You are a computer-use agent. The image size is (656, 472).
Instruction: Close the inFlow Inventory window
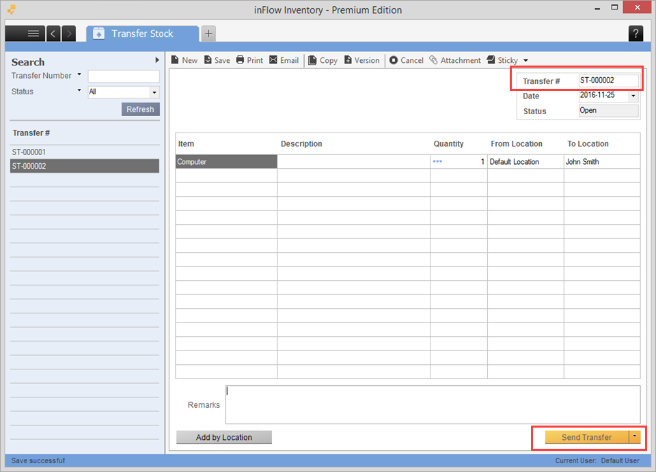[x=637, y=8]
